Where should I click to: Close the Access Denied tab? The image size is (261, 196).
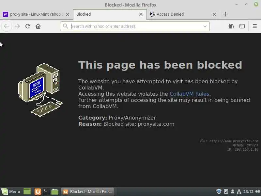[214, 14]
